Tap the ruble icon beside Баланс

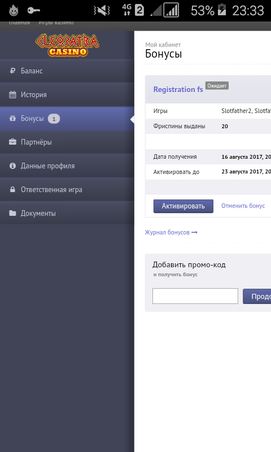tap(12, 71)
